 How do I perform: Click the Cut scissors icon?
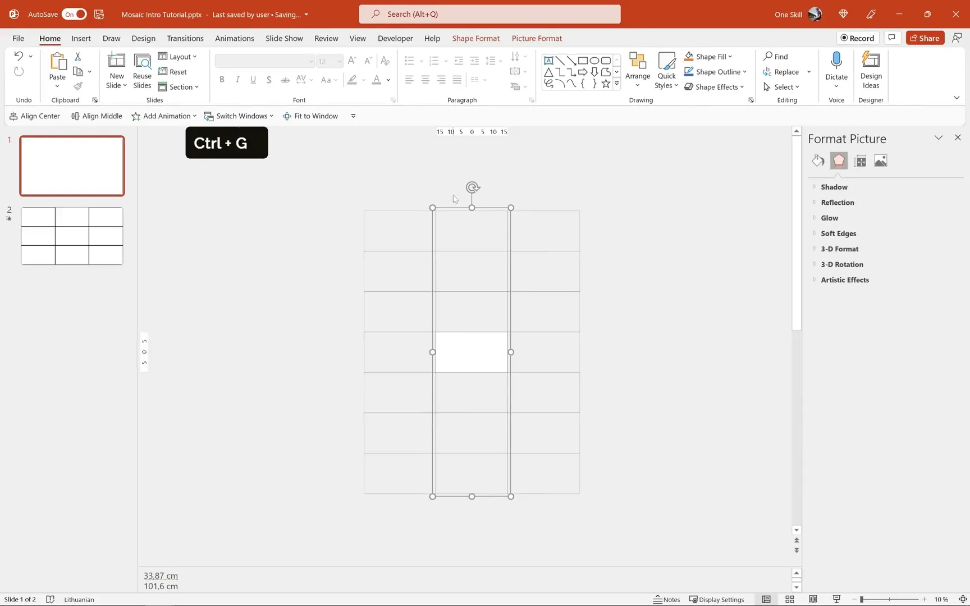pyautogui.click(x=77, y=57)
